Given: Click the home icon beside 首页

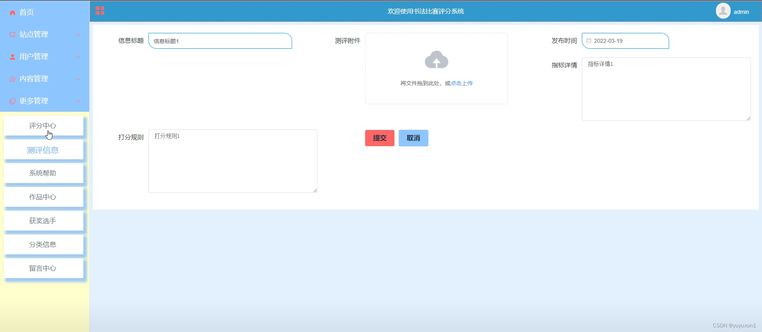Looking at the screenshot, I should point(12,13).
